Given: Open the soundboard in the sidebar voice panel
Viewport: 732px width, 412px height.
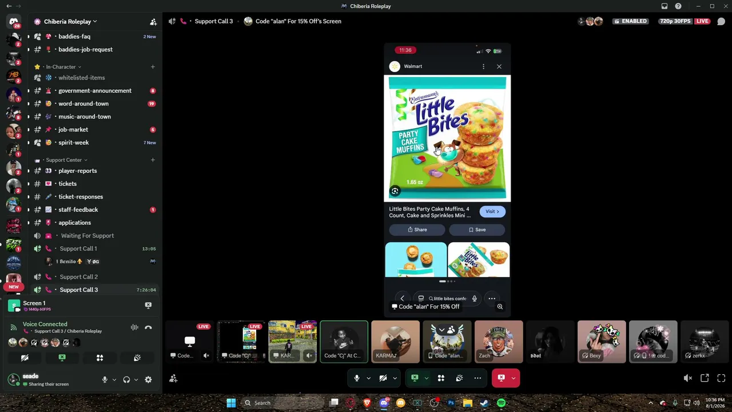Looking at the screenshot, I should (x=137, y=358).
